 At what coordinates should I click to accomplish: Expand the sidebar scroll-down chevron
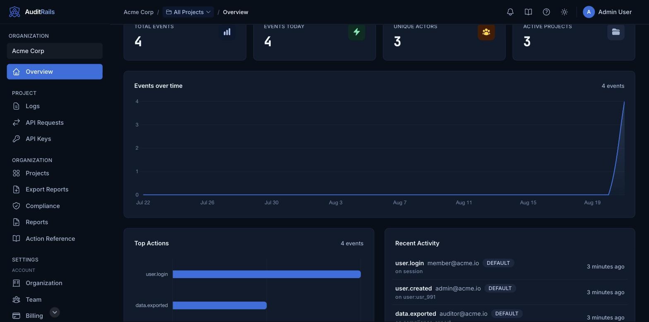click(x=55, y=312)
